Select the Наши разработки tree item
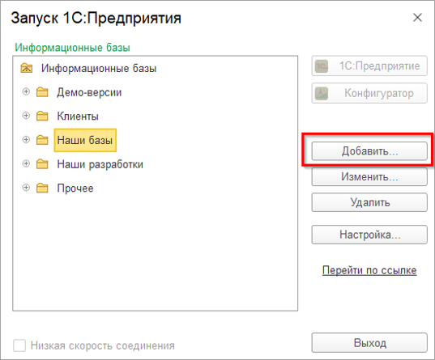435x360 pixels. (x=100, y=164)
